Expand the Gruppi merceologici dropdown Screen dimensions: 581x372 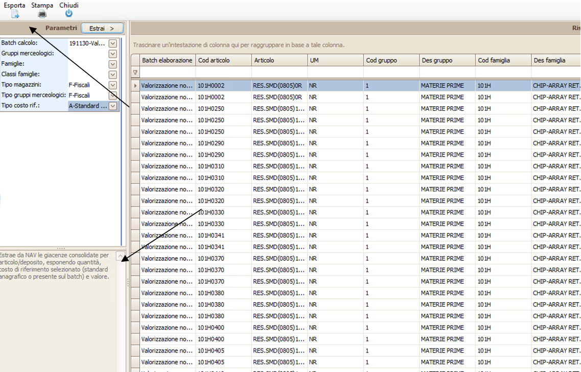pos(113,54)
